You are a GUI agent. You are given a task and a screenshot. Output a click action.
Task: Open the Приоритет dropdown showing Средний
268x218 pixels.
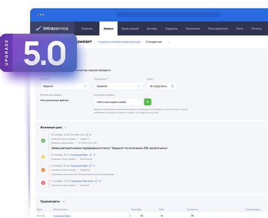pyautogui.click(x=118, y=86)
